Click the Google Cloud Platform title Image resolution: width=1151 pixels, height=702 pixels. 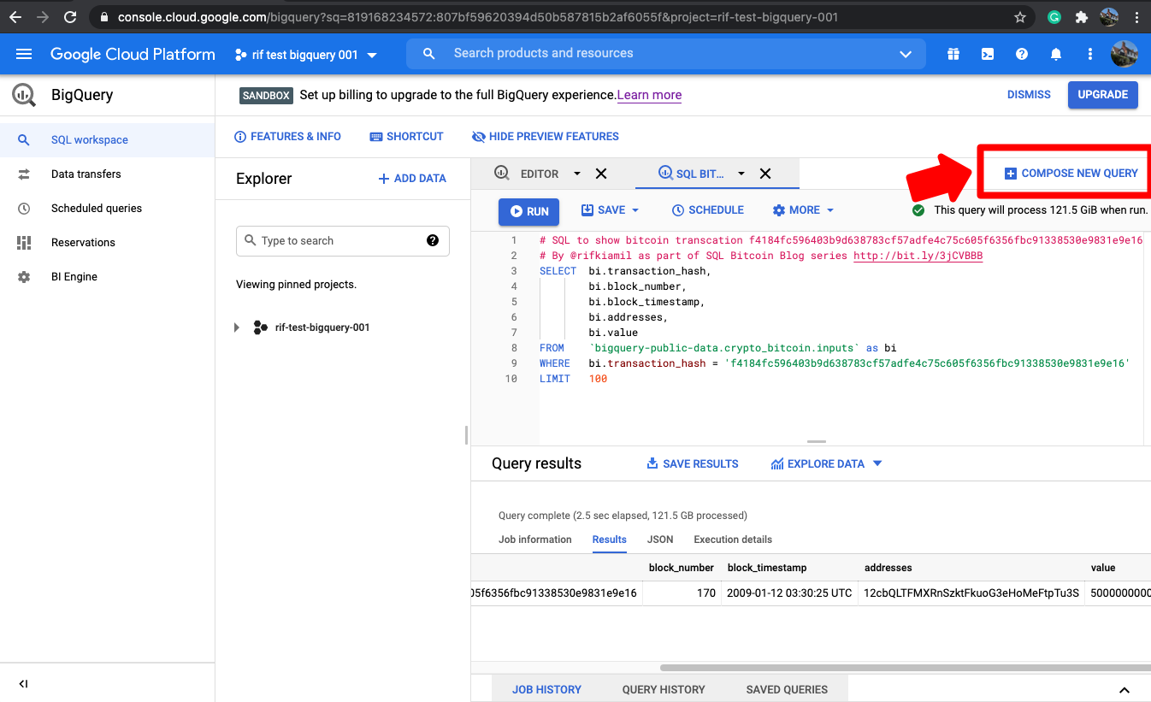(x=133, y=54)
